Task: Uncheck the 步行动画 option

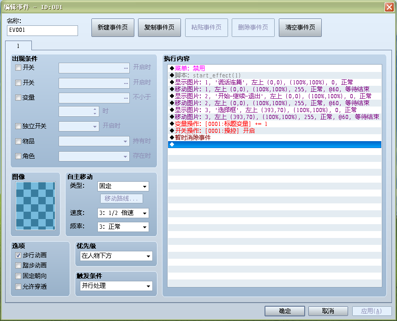Action: coord(18,255)
